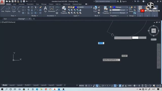Click the TOP face of the ViewCube
The height and width of the screenshot is (91, 162).
154,31
